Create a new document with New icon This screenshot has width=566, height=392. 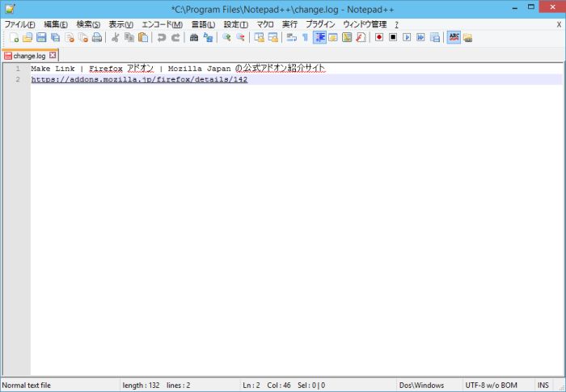[x=14, y=37]
